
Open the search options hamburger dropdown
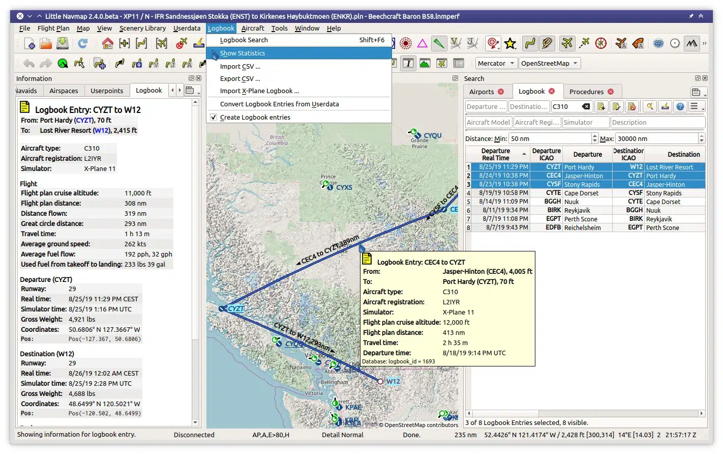coord(696,106)
